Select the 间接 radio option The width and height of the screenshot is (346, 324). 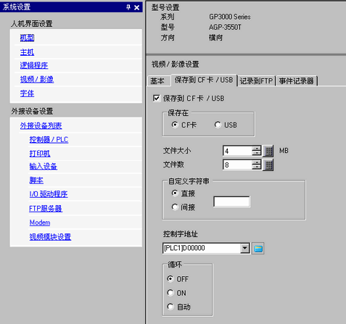tap(175, 207)
